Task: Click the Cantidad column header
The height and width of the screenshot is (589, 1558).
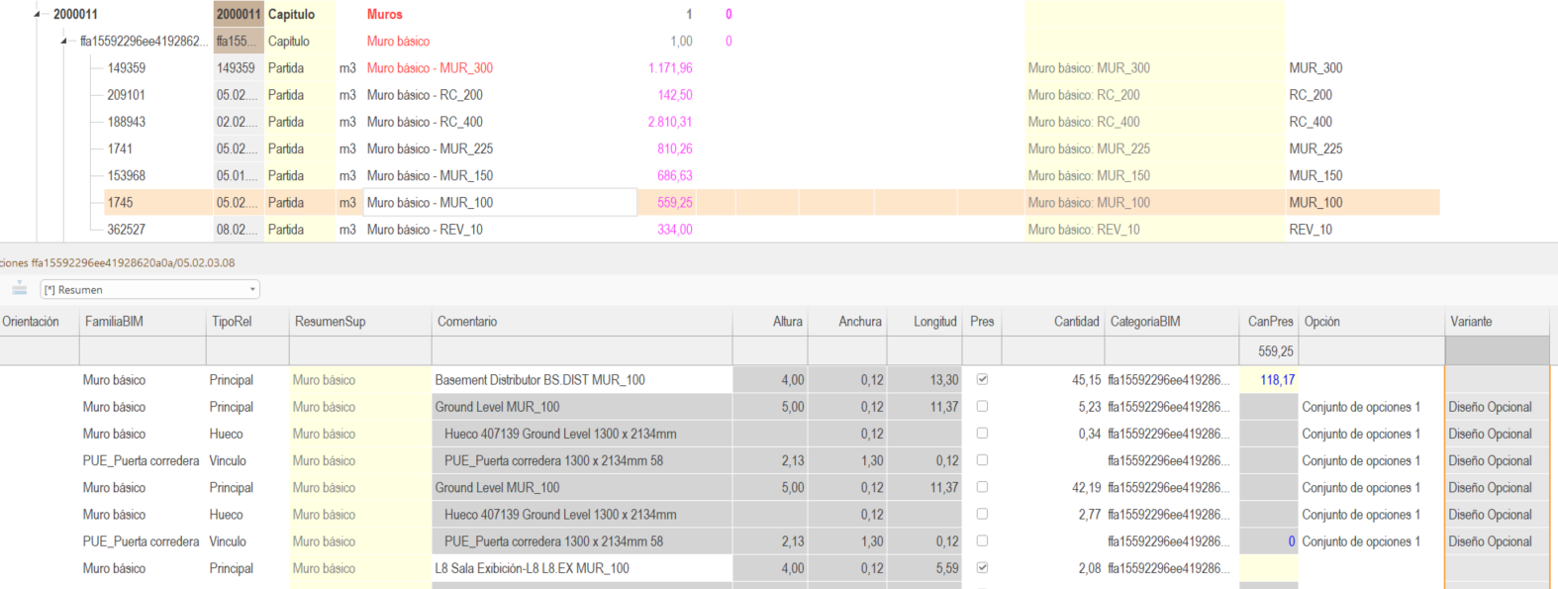Action: pyautogui.click(x=1053, y=322)
